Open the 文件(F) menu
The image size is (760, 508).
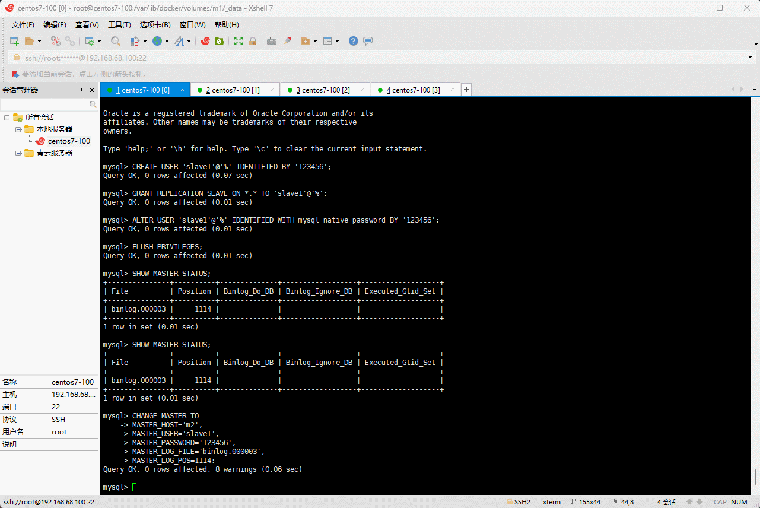tap(23, 25)
